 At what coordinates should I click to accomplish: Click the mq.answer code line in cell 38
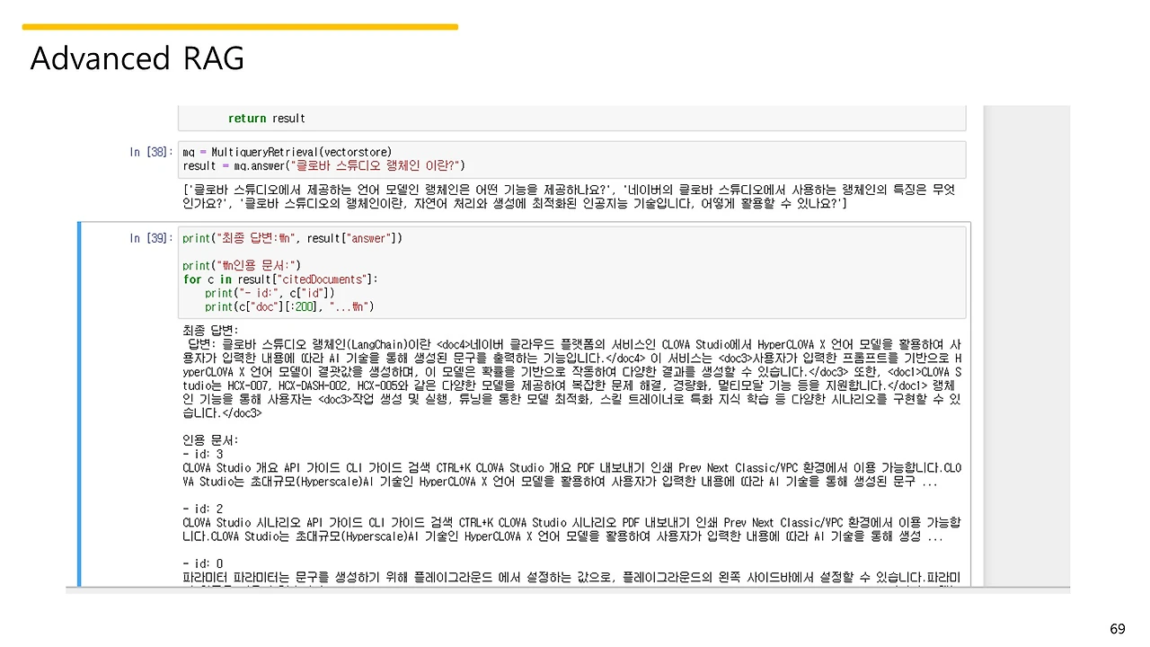pyautogui.click(x=324, y=165)
